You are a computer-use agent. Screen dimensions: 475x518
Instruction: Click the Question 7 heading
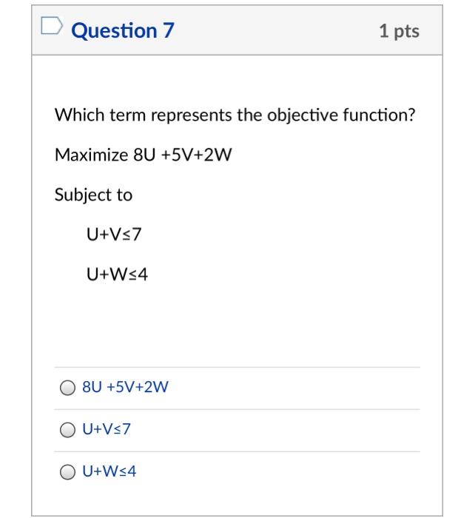point(123,31)
